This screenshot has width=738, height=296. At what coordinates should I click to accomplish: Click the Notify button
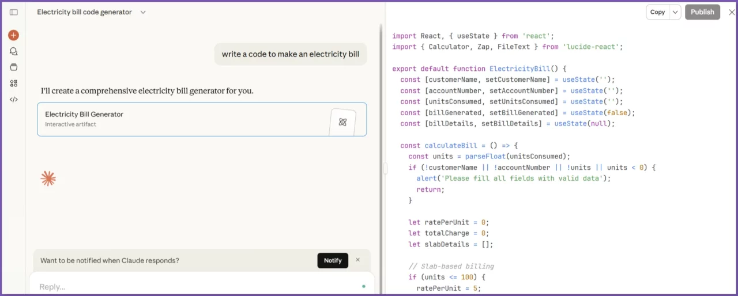[x=333, y=260]
